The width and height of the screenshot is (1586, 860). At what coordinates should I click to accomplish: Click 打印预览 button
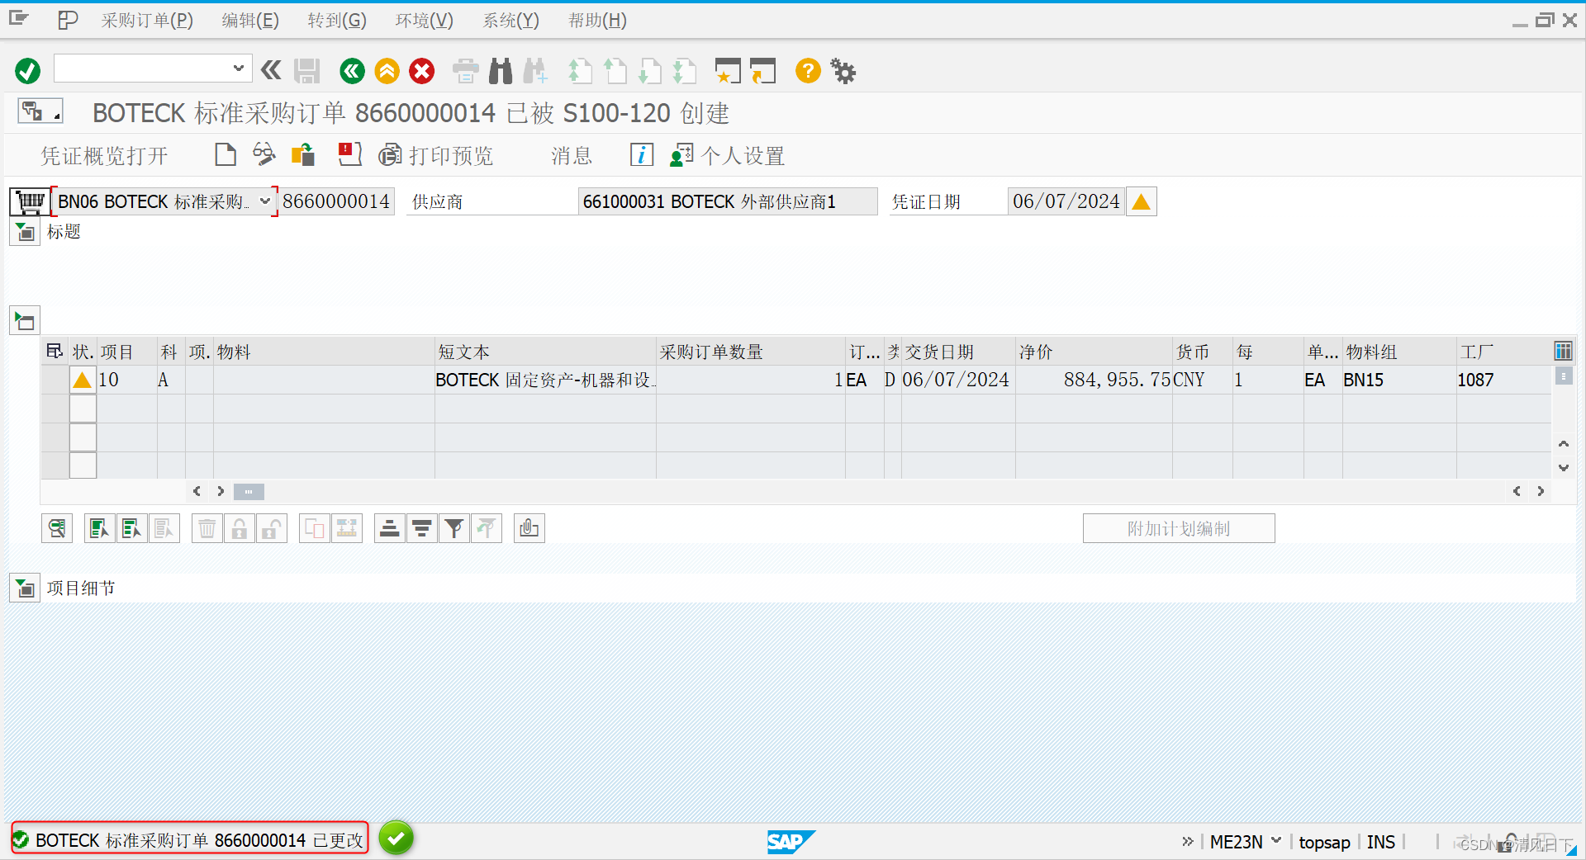435,155
